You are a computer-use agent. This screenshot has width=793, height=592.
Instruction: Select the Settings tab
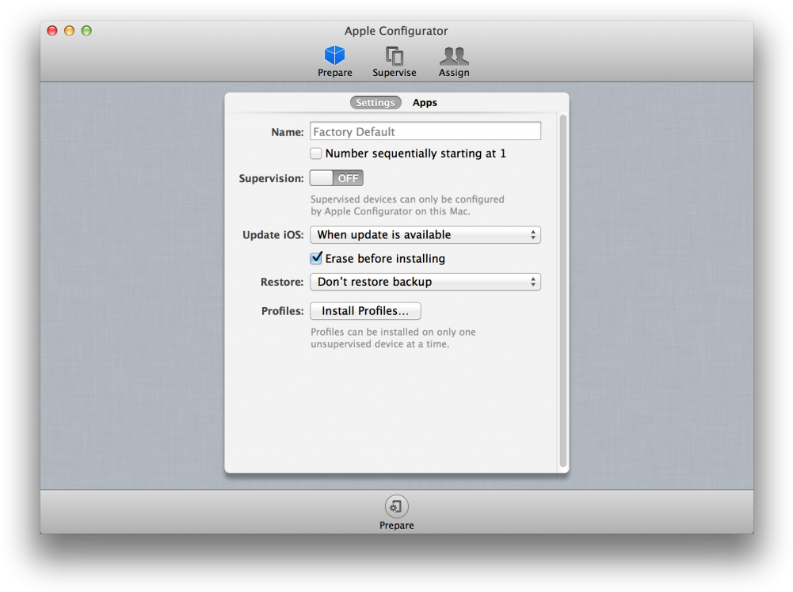pos(375,102)
